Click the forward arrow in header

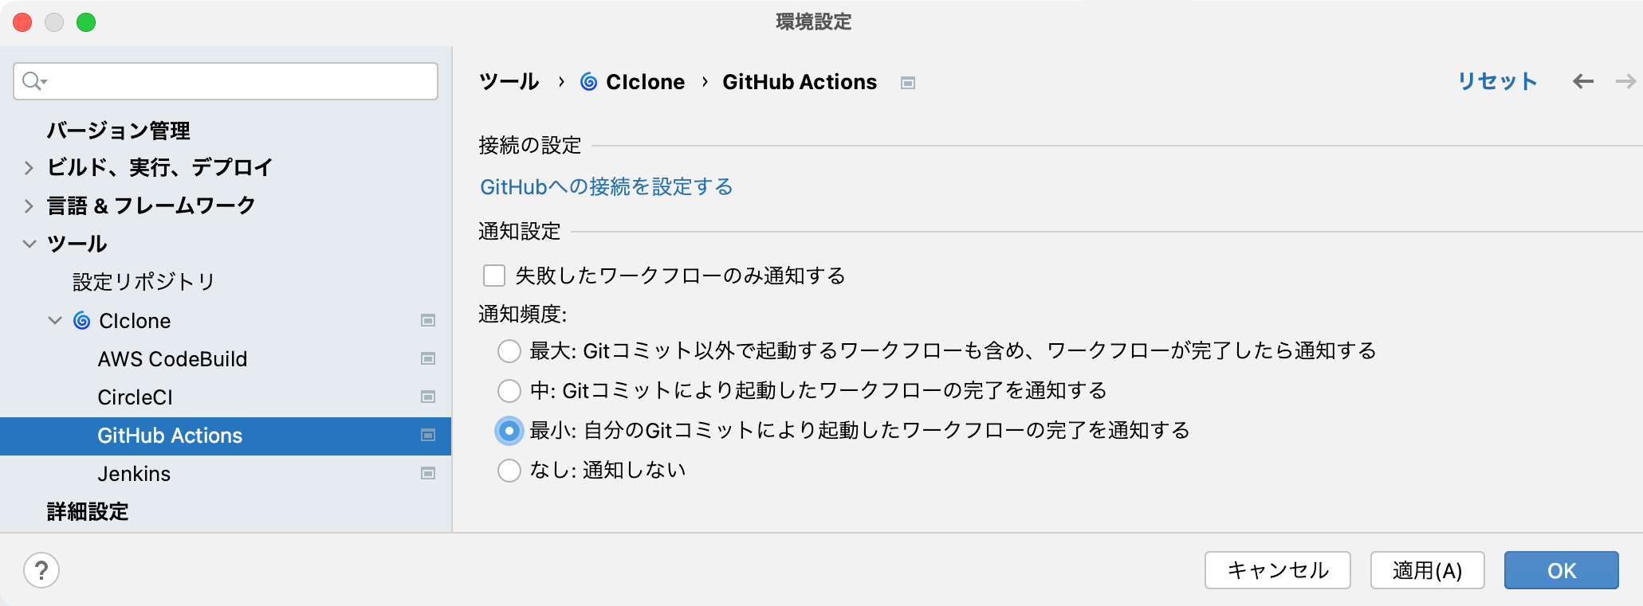[1625, 81]
